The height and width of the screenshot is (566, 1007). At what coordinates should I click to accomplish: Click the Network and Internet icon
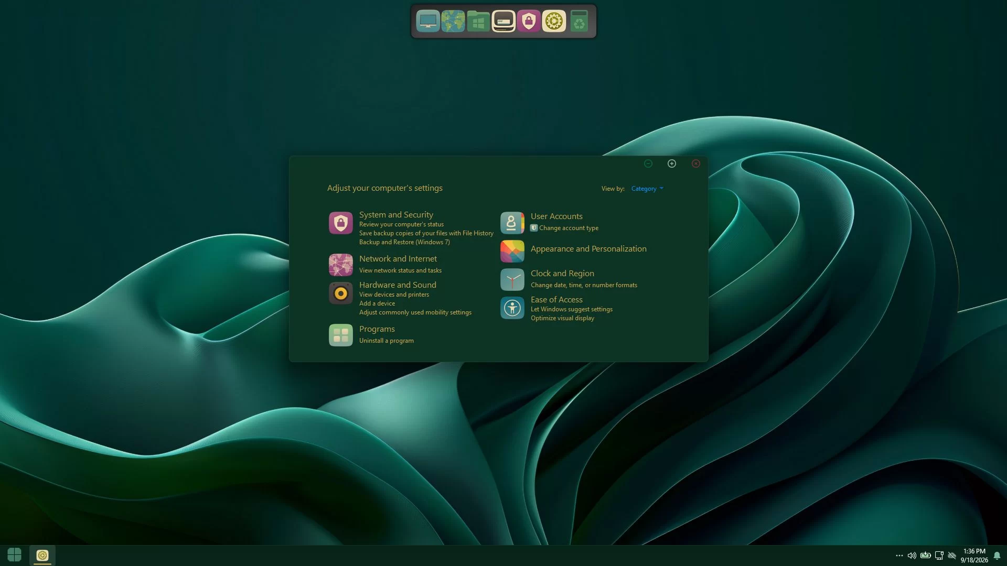[x=340, y=265]
